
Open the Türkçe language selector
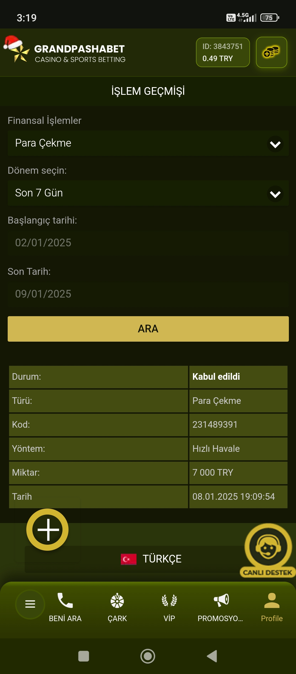click(151, 559)
